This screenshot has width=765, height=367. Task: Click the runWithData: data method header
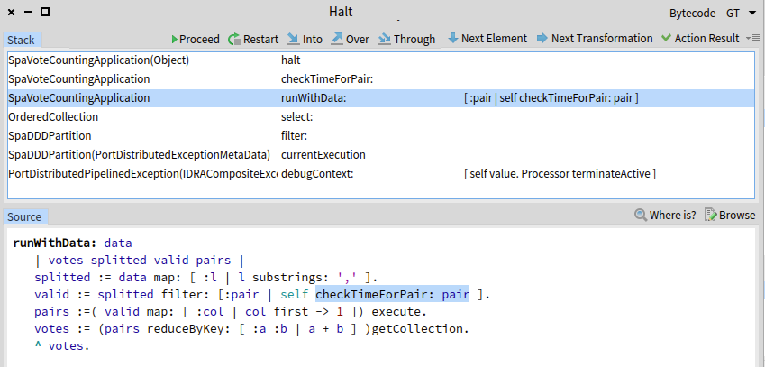[x=73, y=243]
